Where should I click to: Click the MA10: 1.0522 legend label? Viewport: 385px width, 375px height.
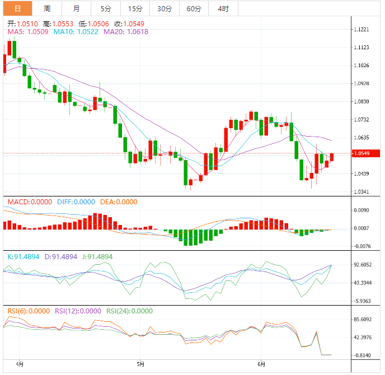[76, 32]
